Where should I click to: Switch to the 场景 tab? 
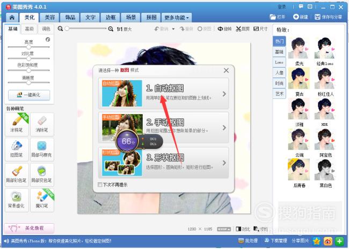pos(131,17)
